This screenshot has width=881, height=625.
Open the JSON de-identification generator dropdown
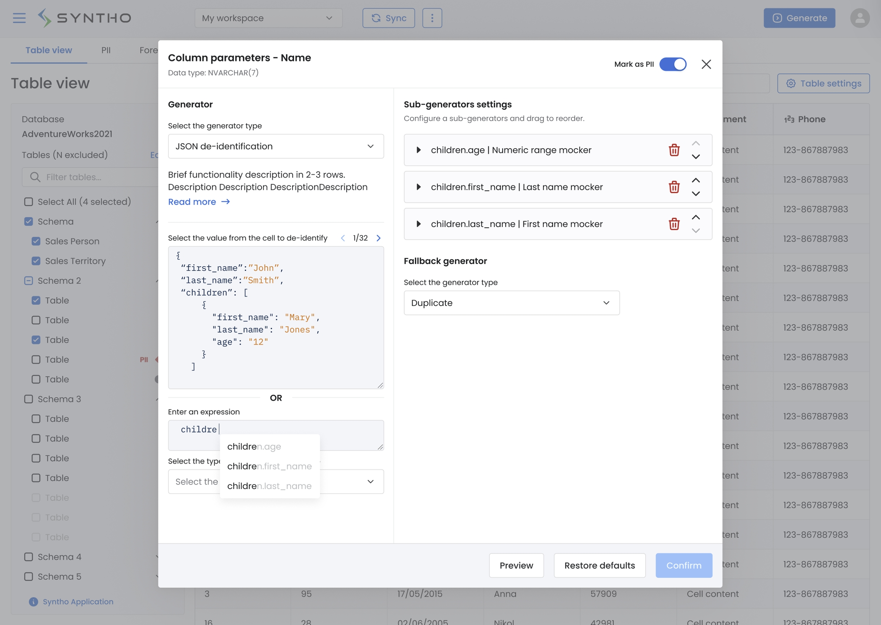pos(276,146)
